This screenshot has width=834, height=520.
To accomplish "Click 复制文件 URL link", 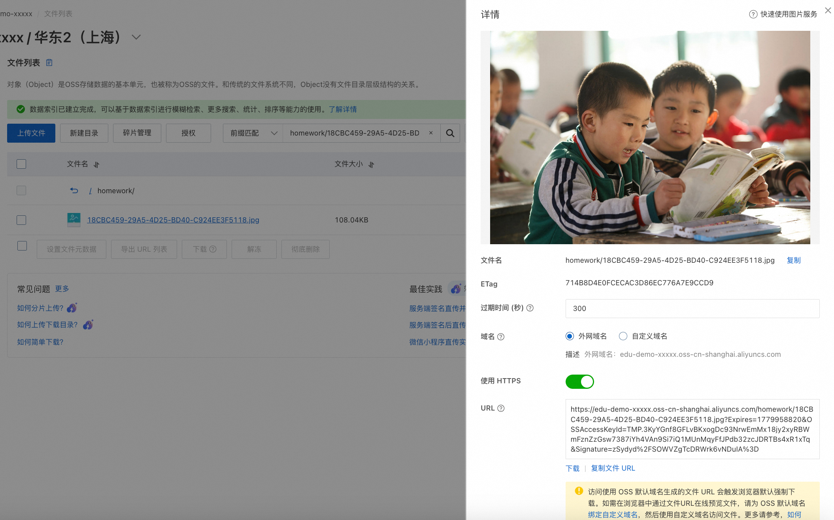I will [x=613, y=468].
